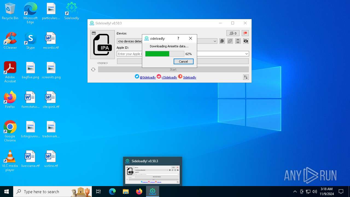The image size is (350, 197).
Task: Click the red Patreon icon button
Action: pyautogui.click(x=245, y=33)
